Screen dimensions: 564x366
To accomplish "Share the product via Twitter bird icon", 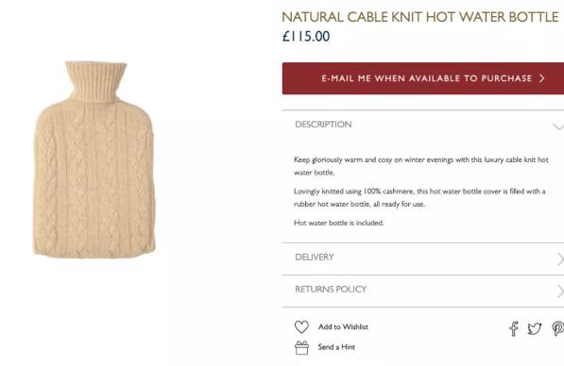I will tap(535, 328).
